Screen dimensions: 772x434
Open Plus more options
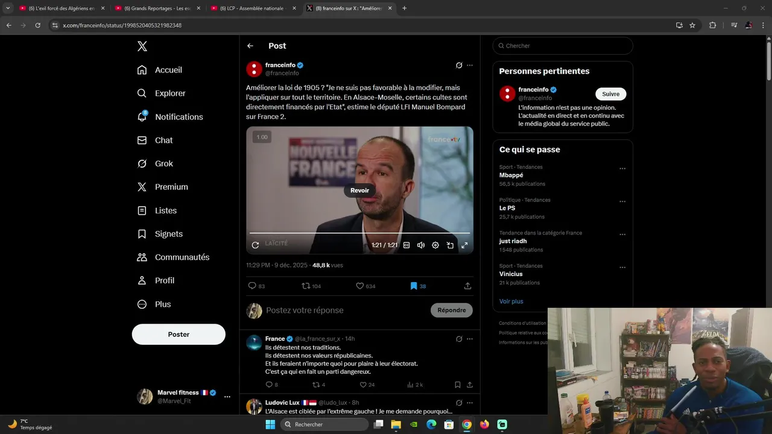point(154,304)
